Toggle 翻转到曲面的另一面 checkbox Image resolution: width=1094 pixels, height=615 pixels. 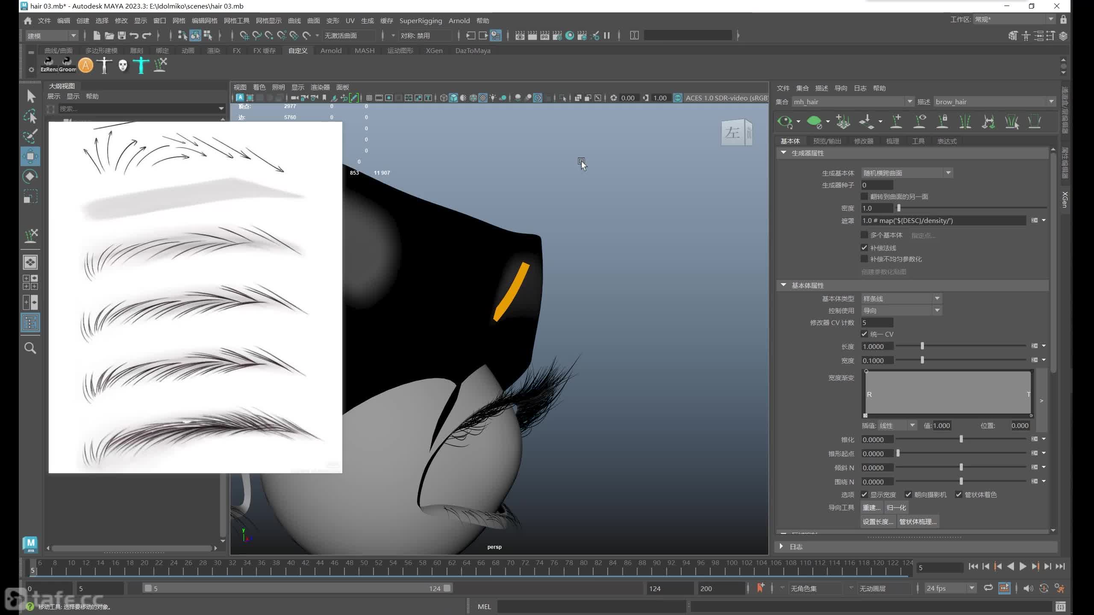pyautogui.click(x=864, y=196)
